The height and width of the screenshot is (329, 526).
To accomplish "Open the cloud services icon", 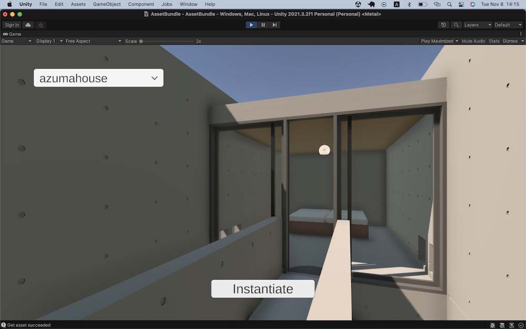I will tap(28, 25).
